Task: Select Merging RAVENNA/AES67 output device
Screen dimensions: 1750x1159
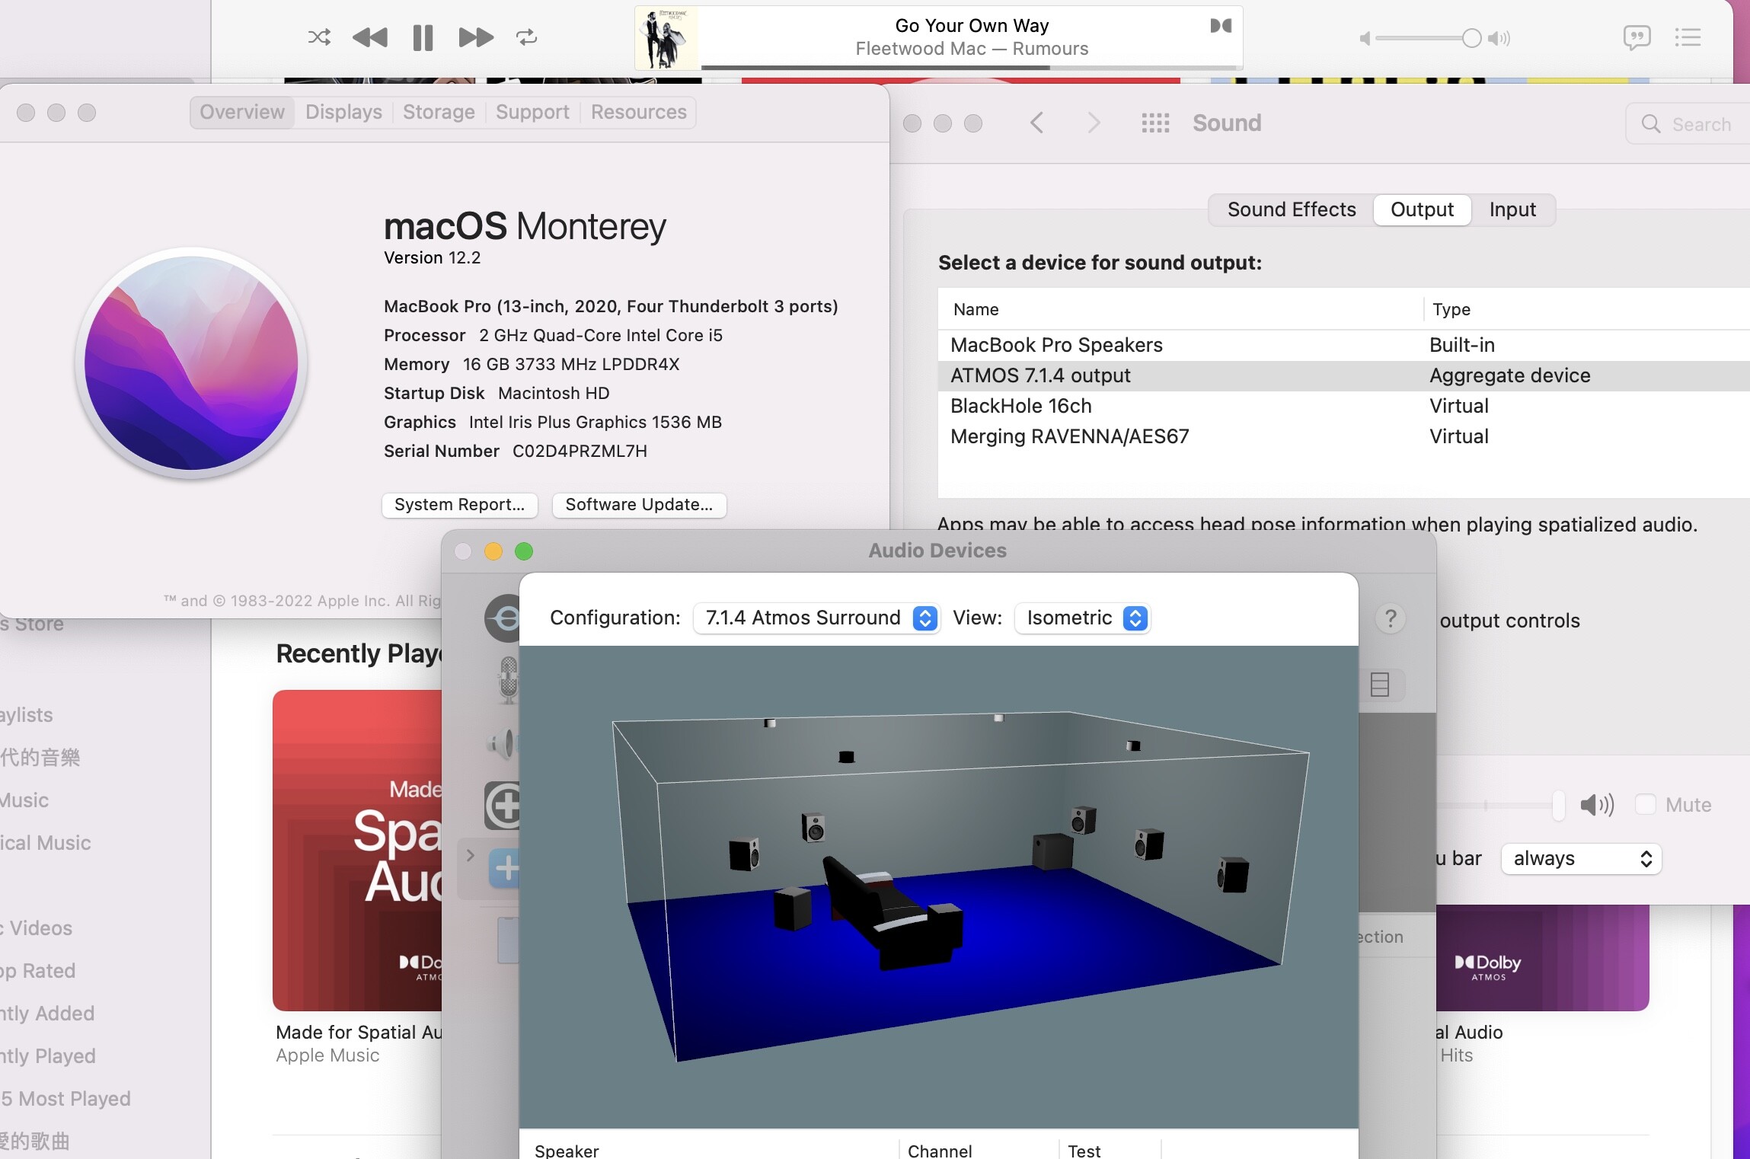Action: [1344, 436]
